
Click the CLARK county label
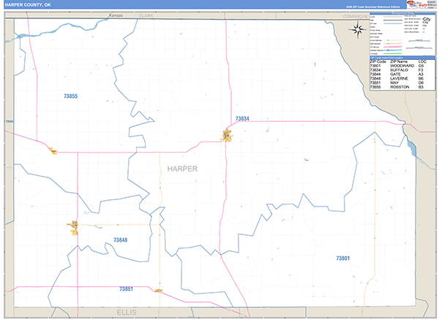coord(146,15)
